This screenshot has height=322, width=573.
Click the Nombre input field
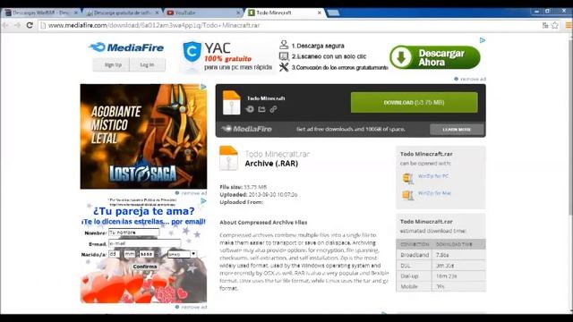tap(133, 233)
